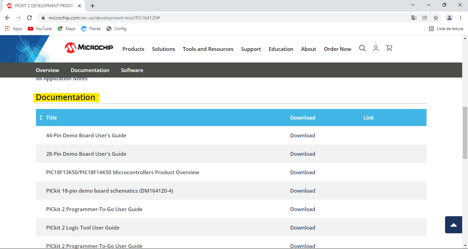
Task: Open the user account icon in site header
Action: (x=376, y=49)
